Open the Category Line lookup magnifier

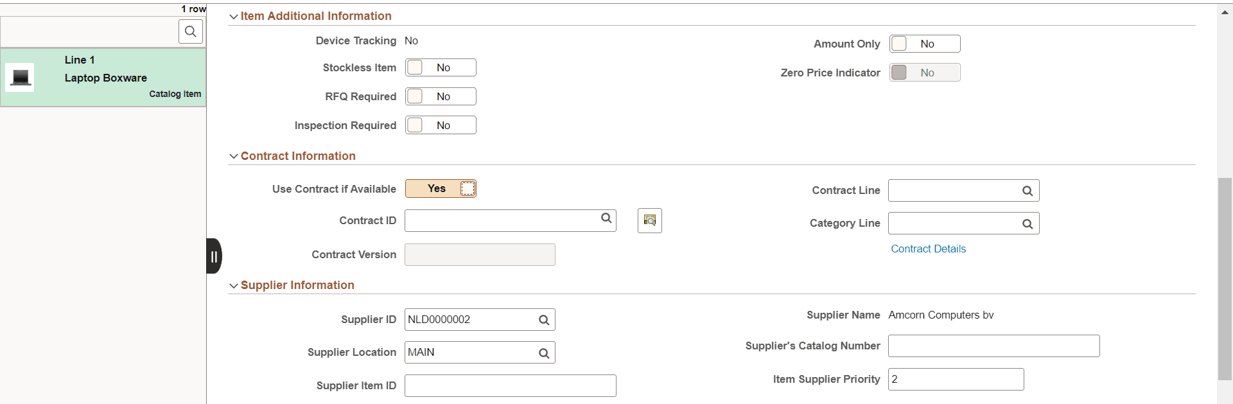pos(1027,223)
